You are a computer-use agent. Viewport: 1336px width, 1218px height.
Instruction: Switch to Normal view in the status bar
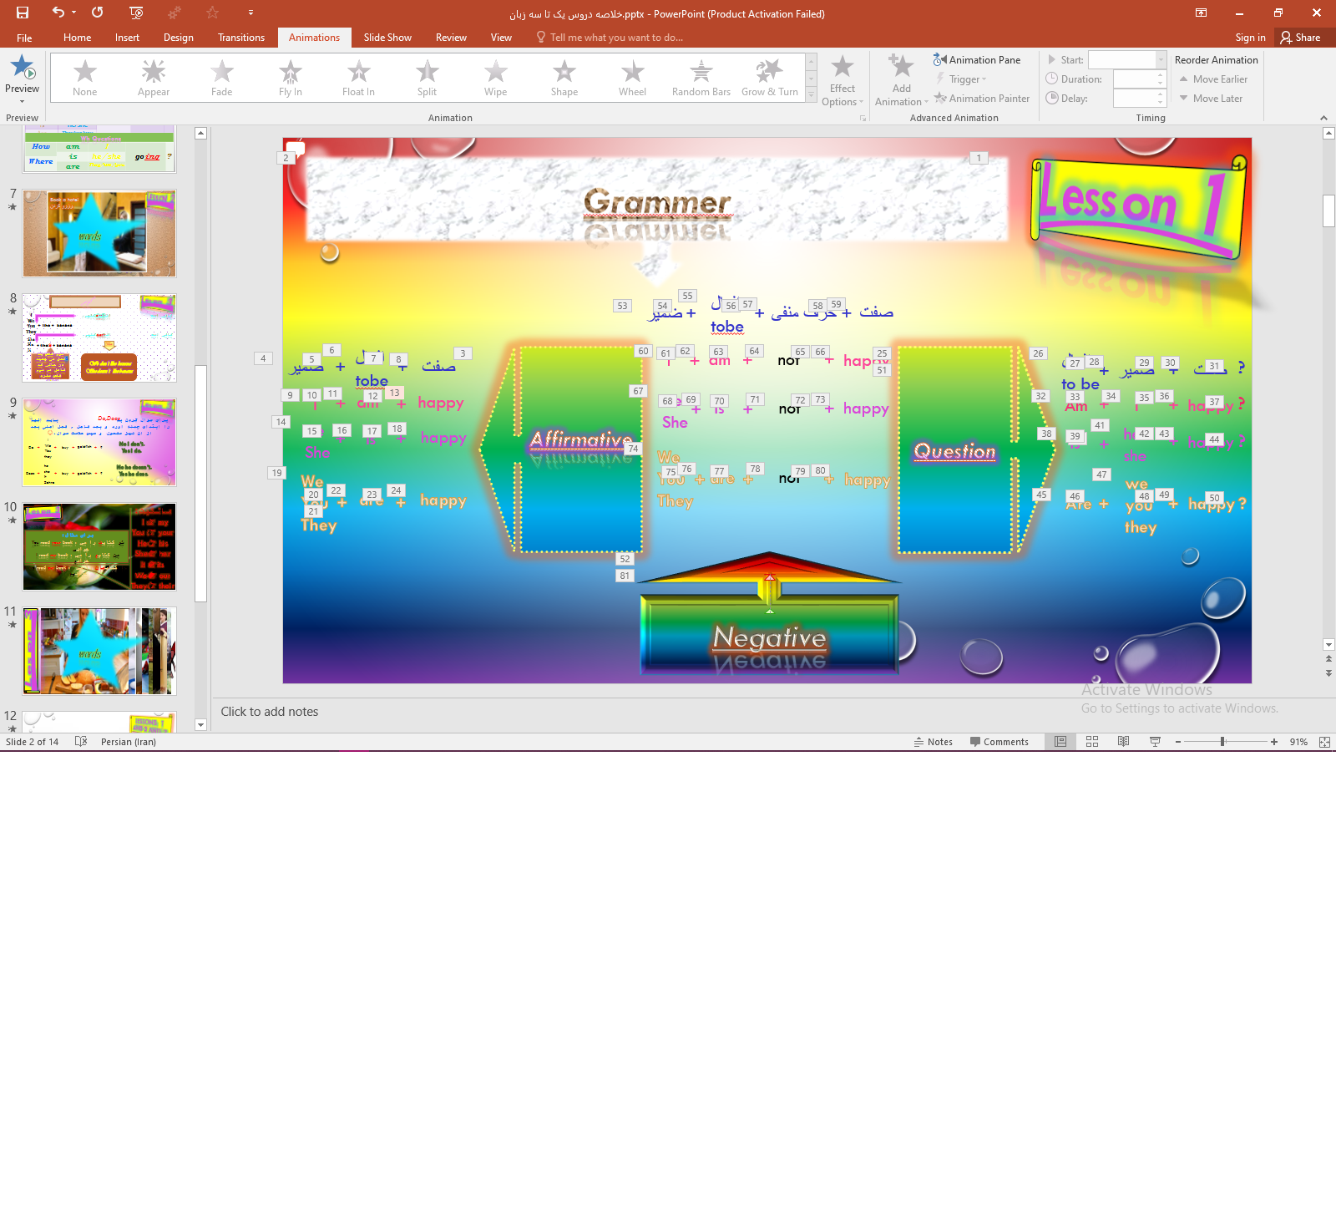[1060, 742]
